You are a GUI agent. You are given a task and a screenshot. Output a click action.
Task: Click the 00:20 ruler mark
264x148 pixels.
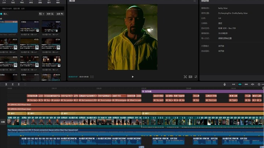tap(99, 88)
